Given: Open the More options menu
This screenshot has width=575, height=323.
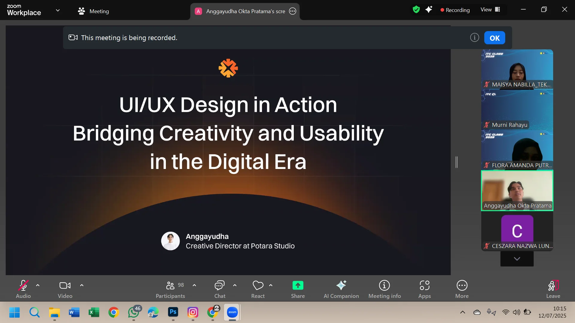Looking at the screenshot, I should tap(462, 289).
